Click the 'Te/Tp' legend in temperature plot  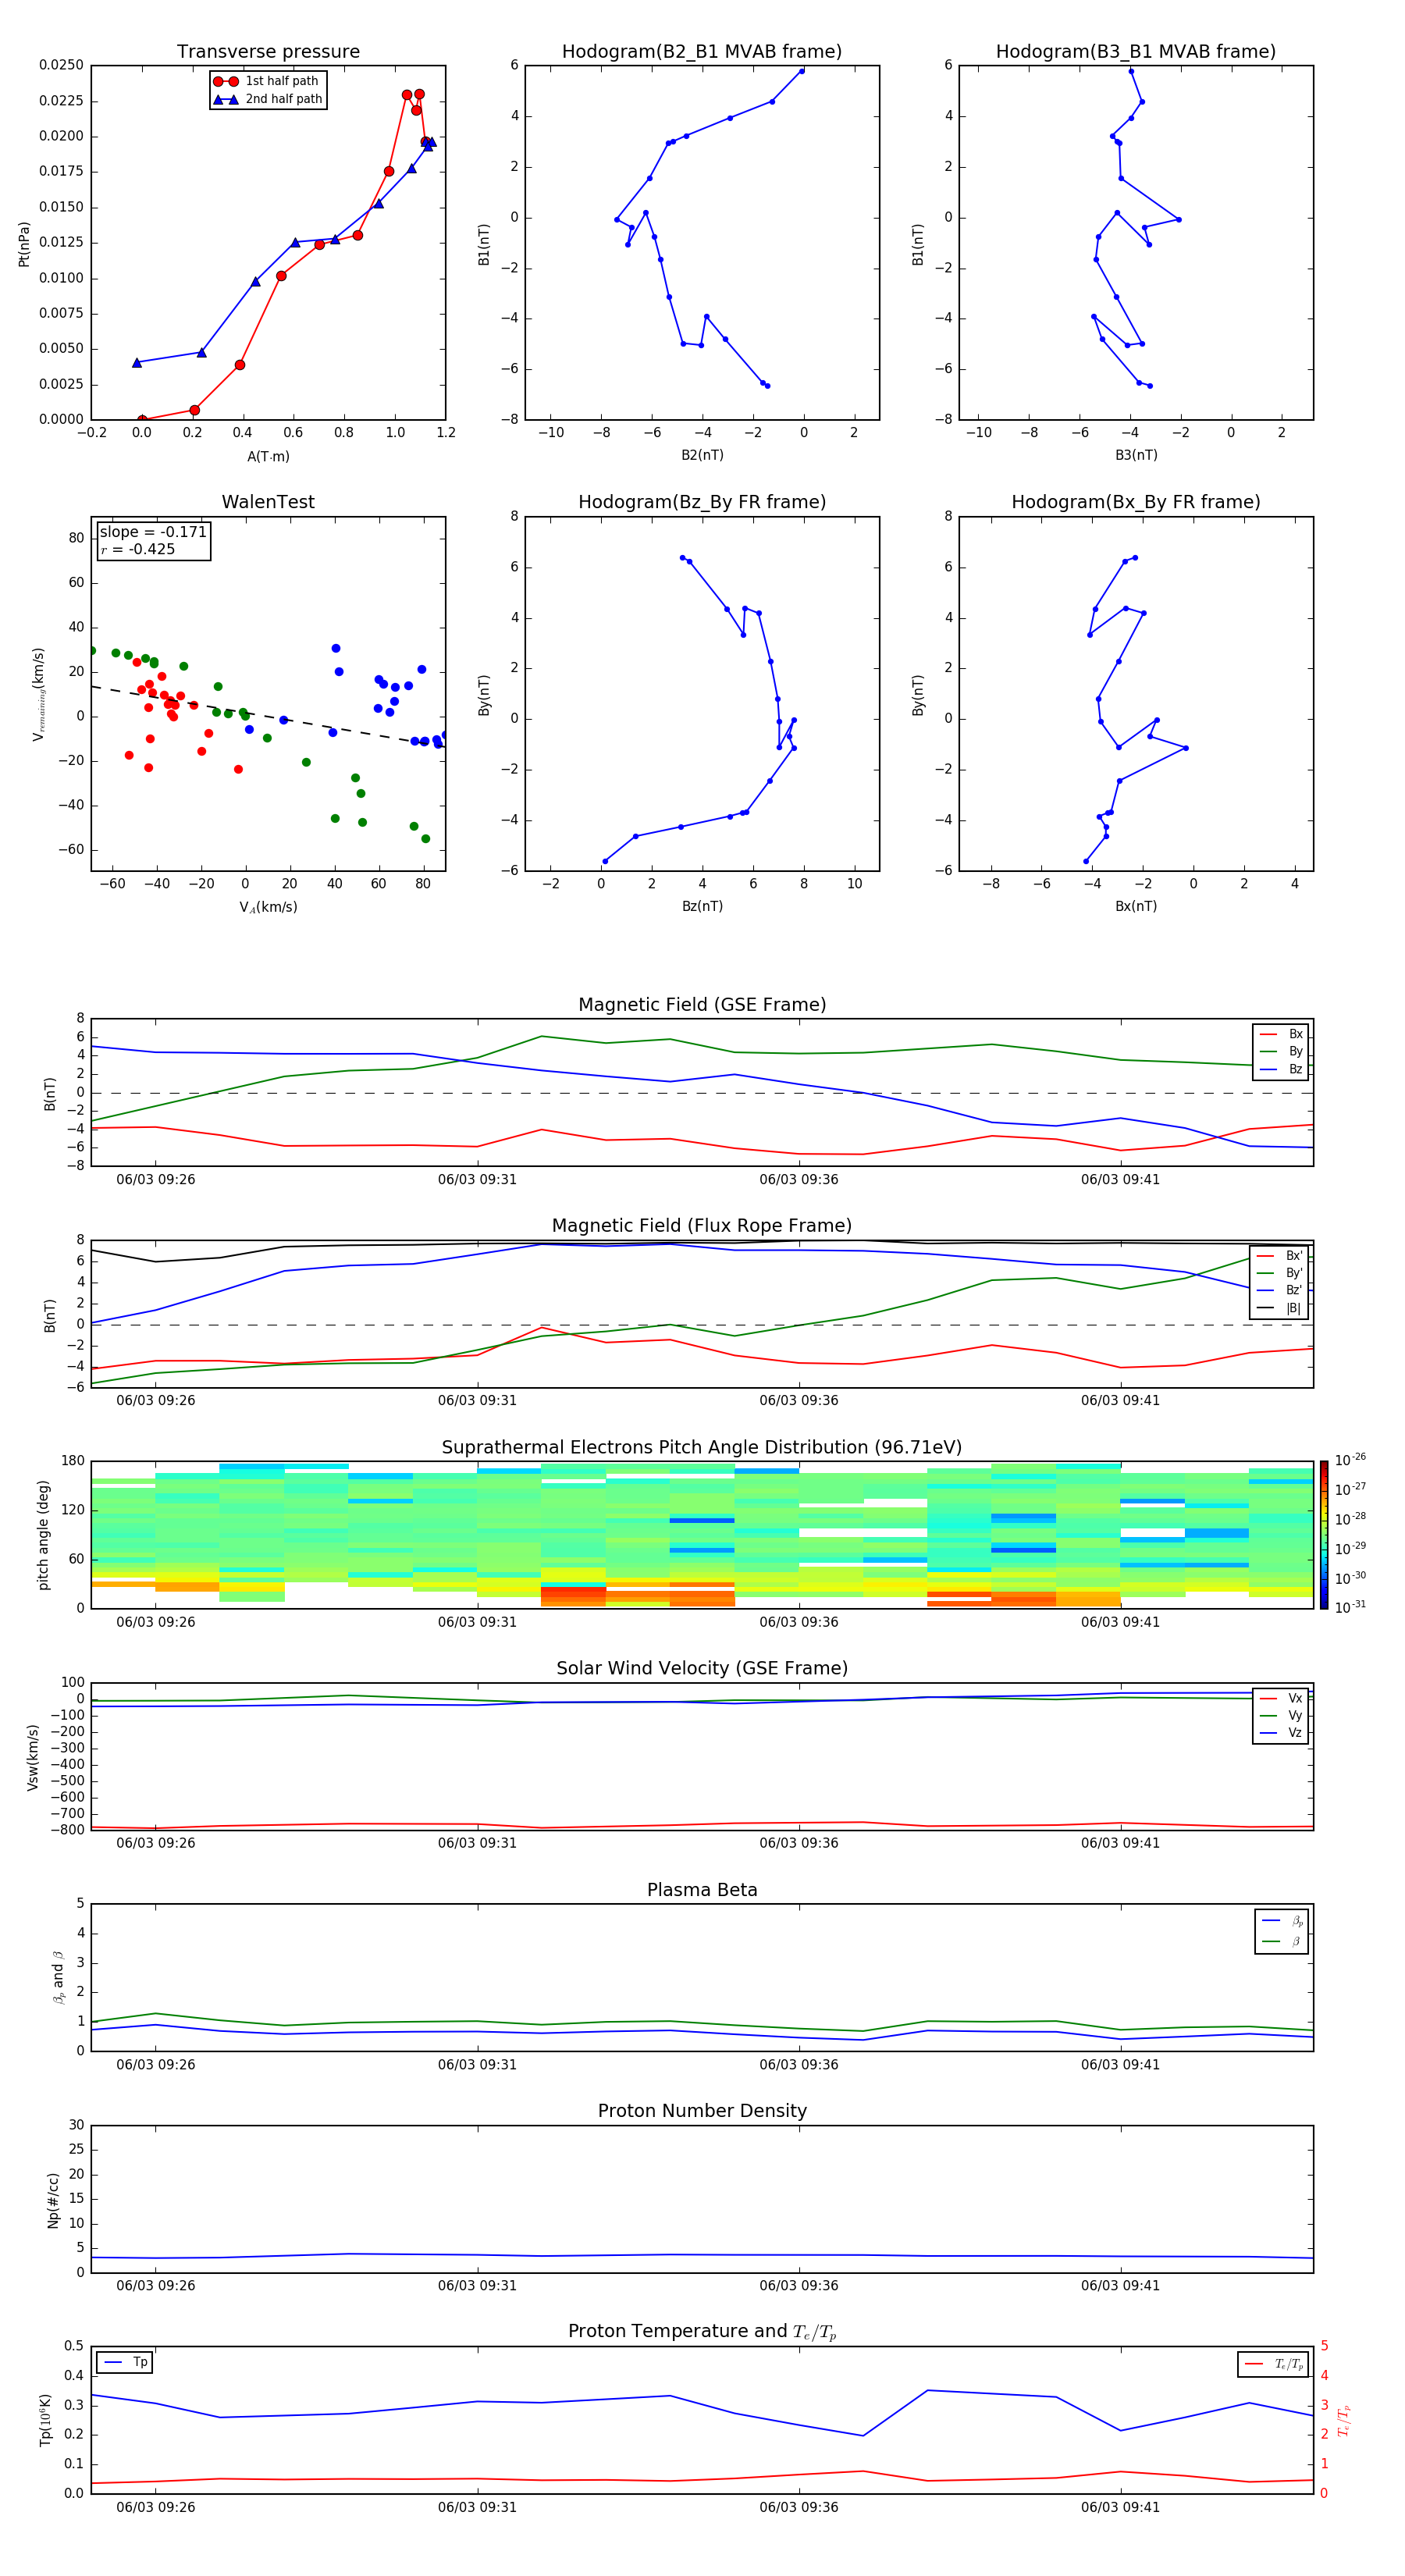pyautogui.click(x=1273, y=2364)
